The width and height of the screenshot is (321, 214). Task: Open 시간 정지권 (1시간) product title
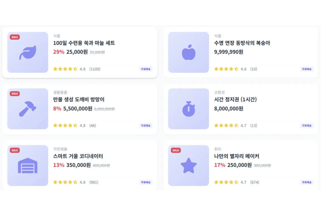tap(235, 100)
